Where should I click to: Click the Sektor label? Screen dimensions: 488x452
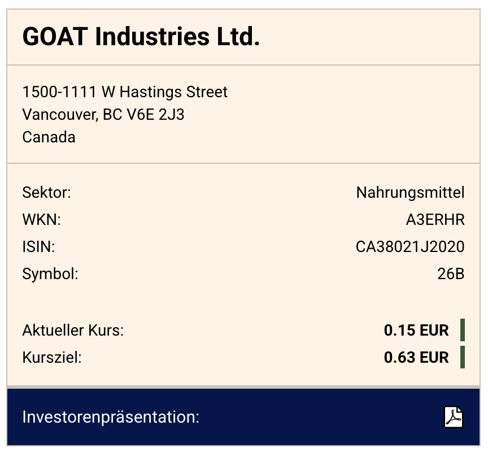coord(47,193)
